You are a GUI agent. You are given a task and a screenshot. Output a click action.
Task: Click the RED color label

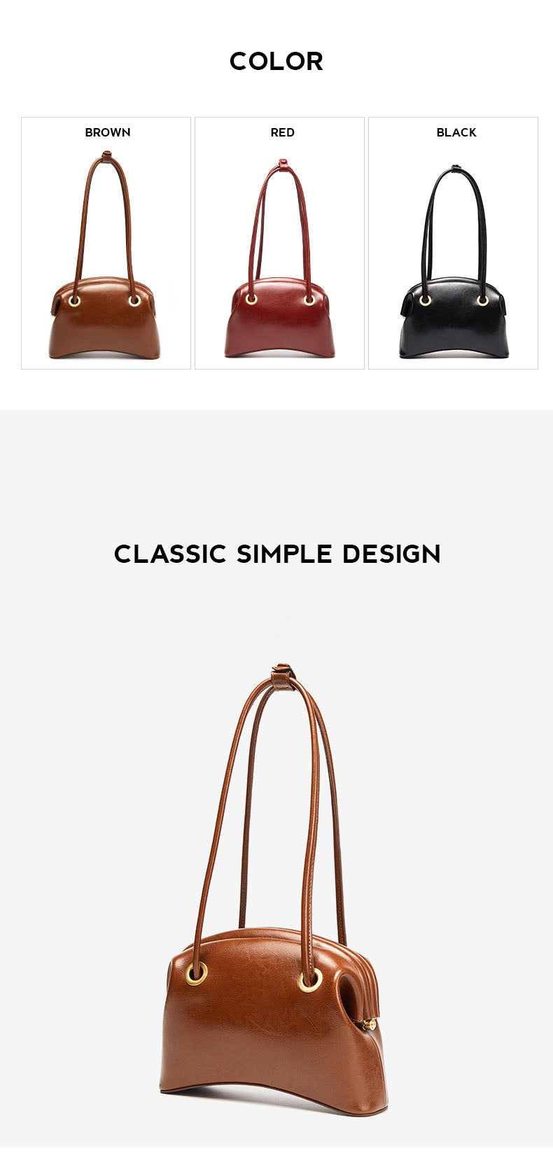(283, 132)
